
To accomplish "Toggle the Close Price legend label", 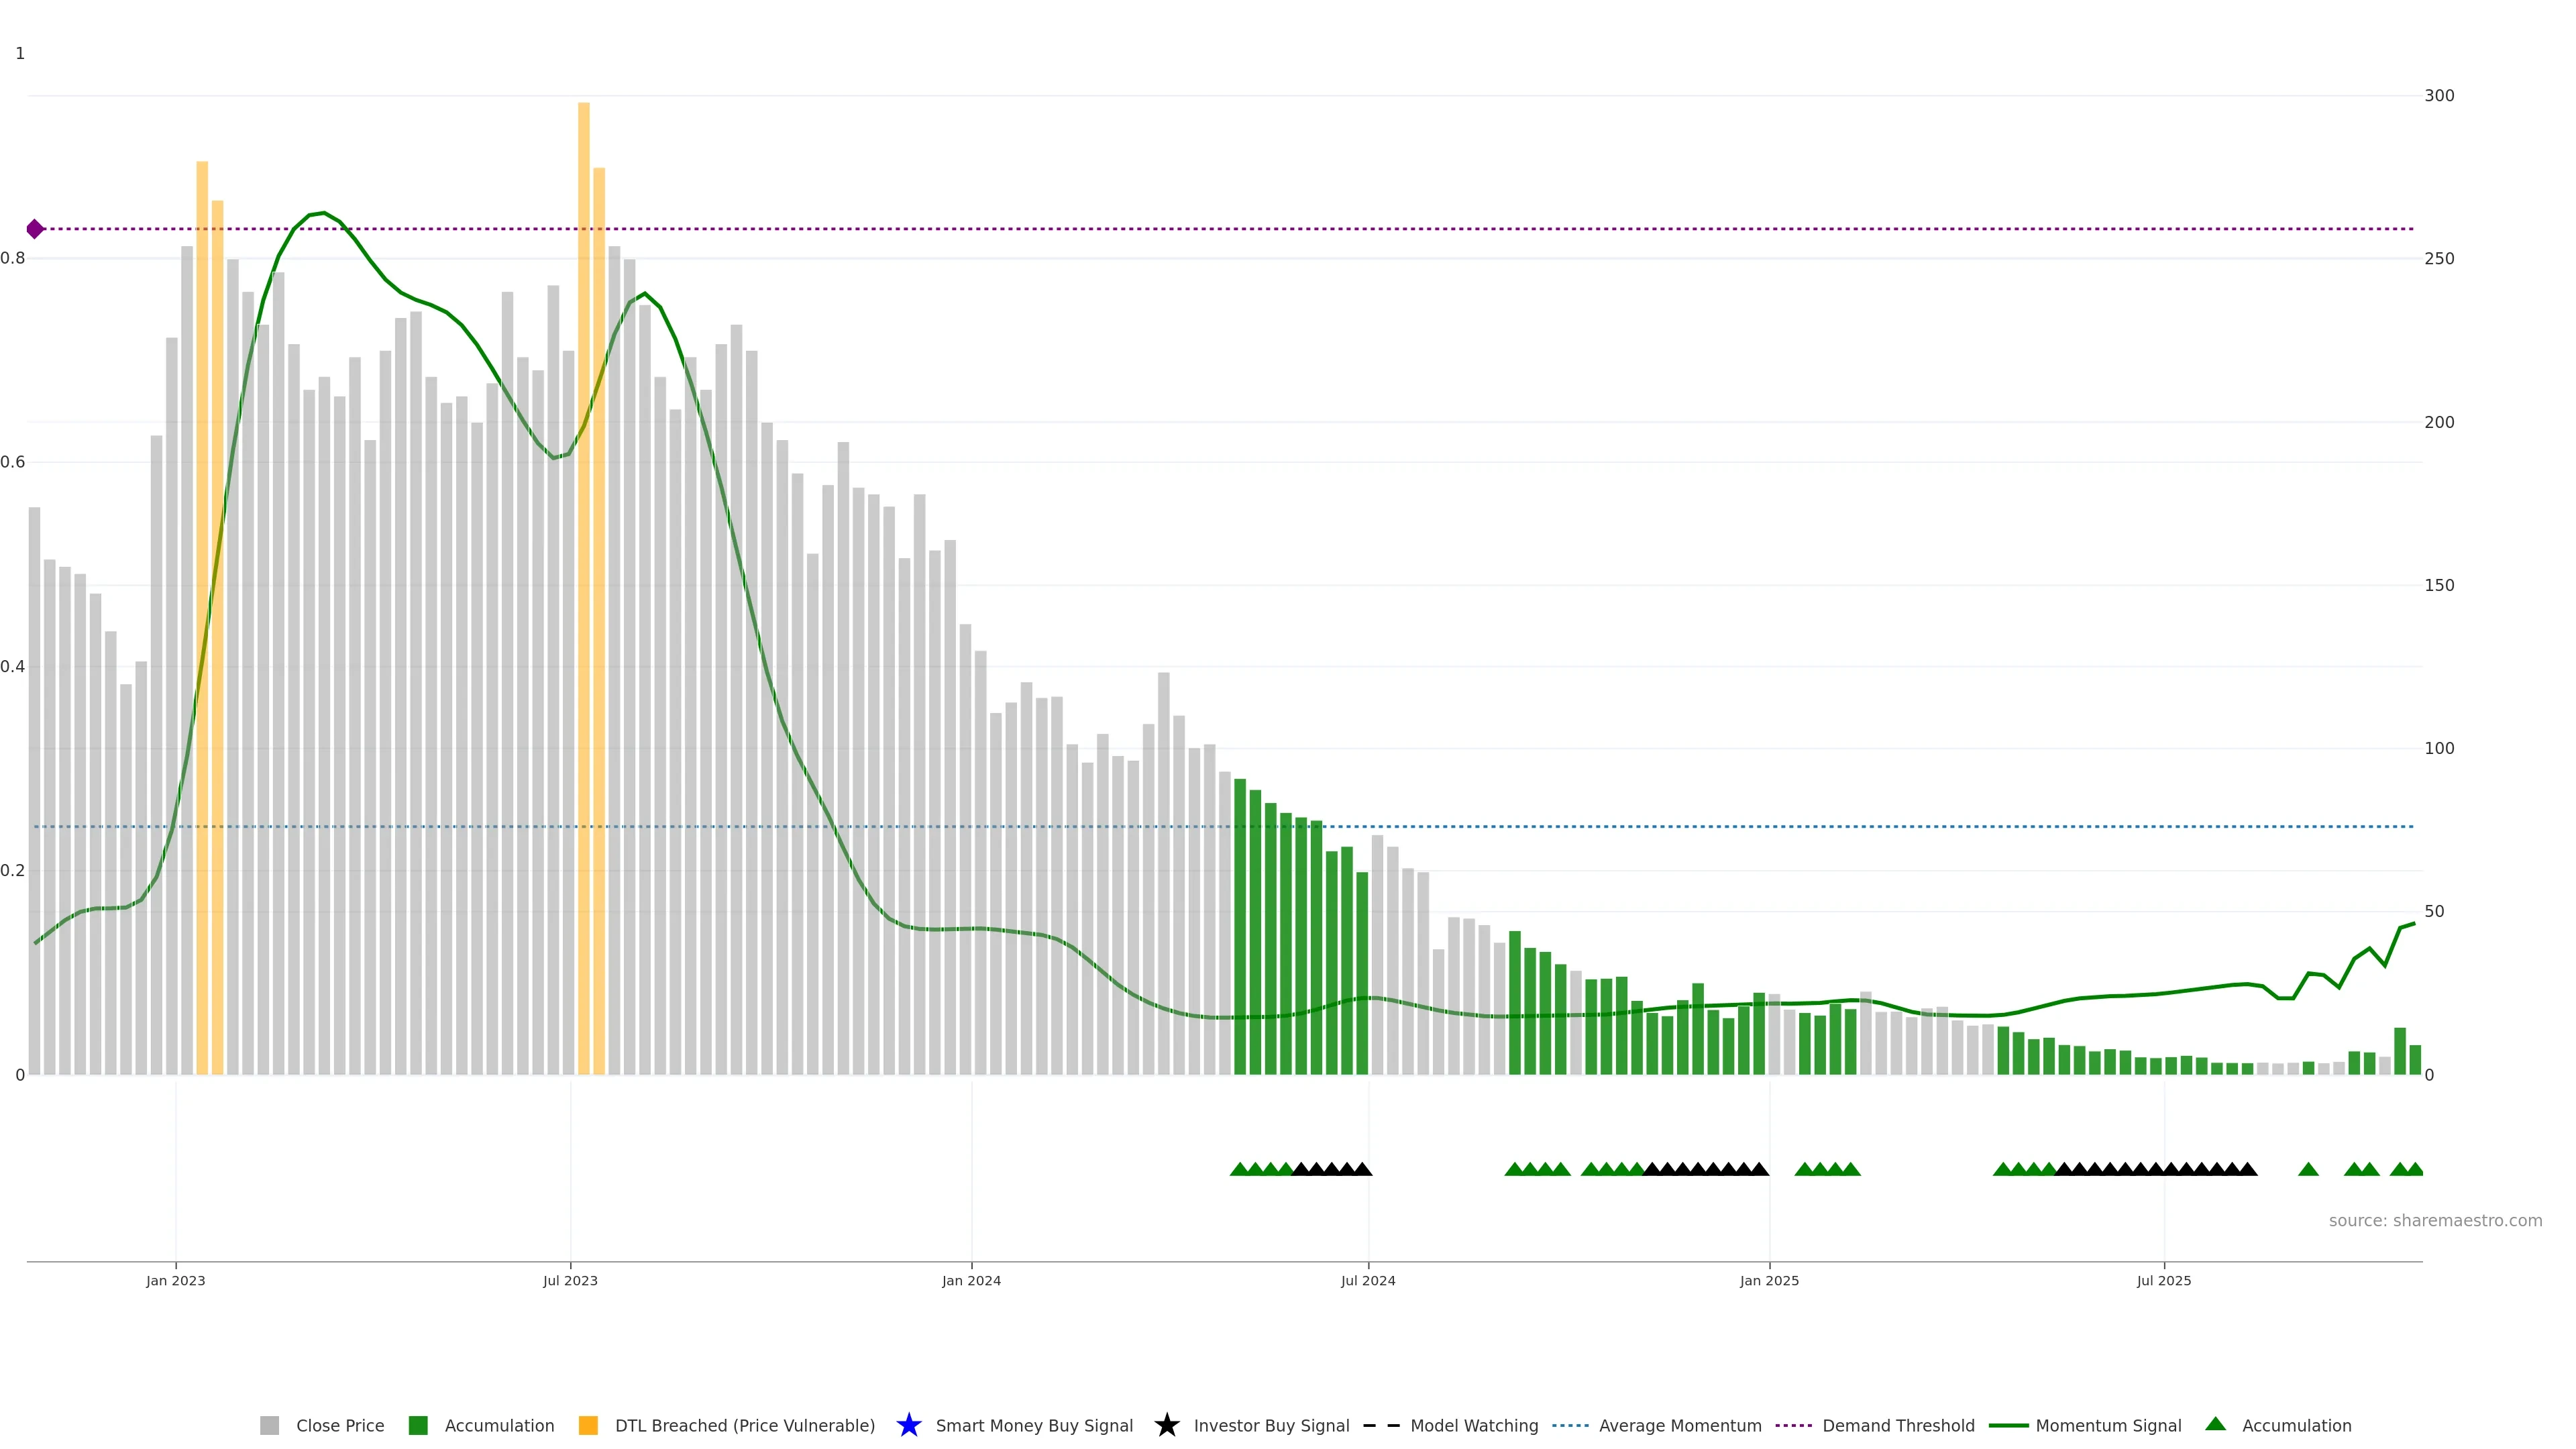I will point(340,1425).
